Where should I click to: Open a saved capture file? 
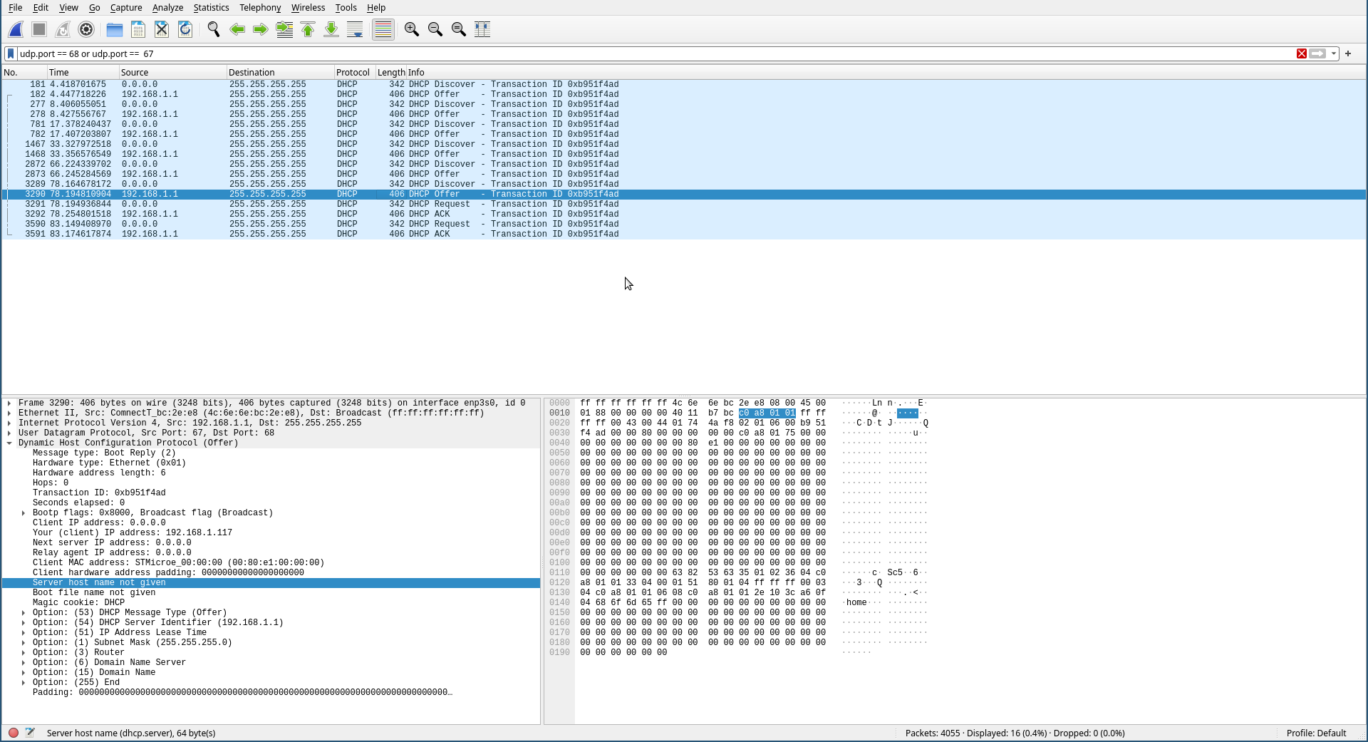coord(114,29)
